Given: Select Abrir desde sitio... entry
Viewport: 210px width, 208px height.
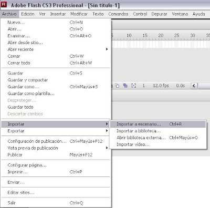Looking at the screenshot, I should [56, 43].
